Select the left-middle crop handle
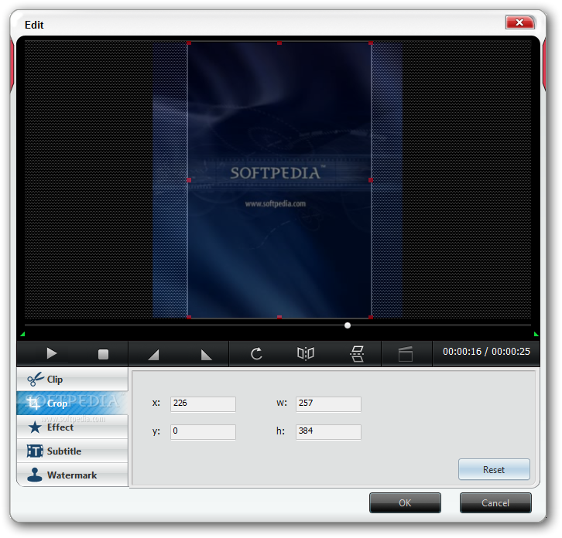This screenshot has height=538, width=562. coord(189,180)
